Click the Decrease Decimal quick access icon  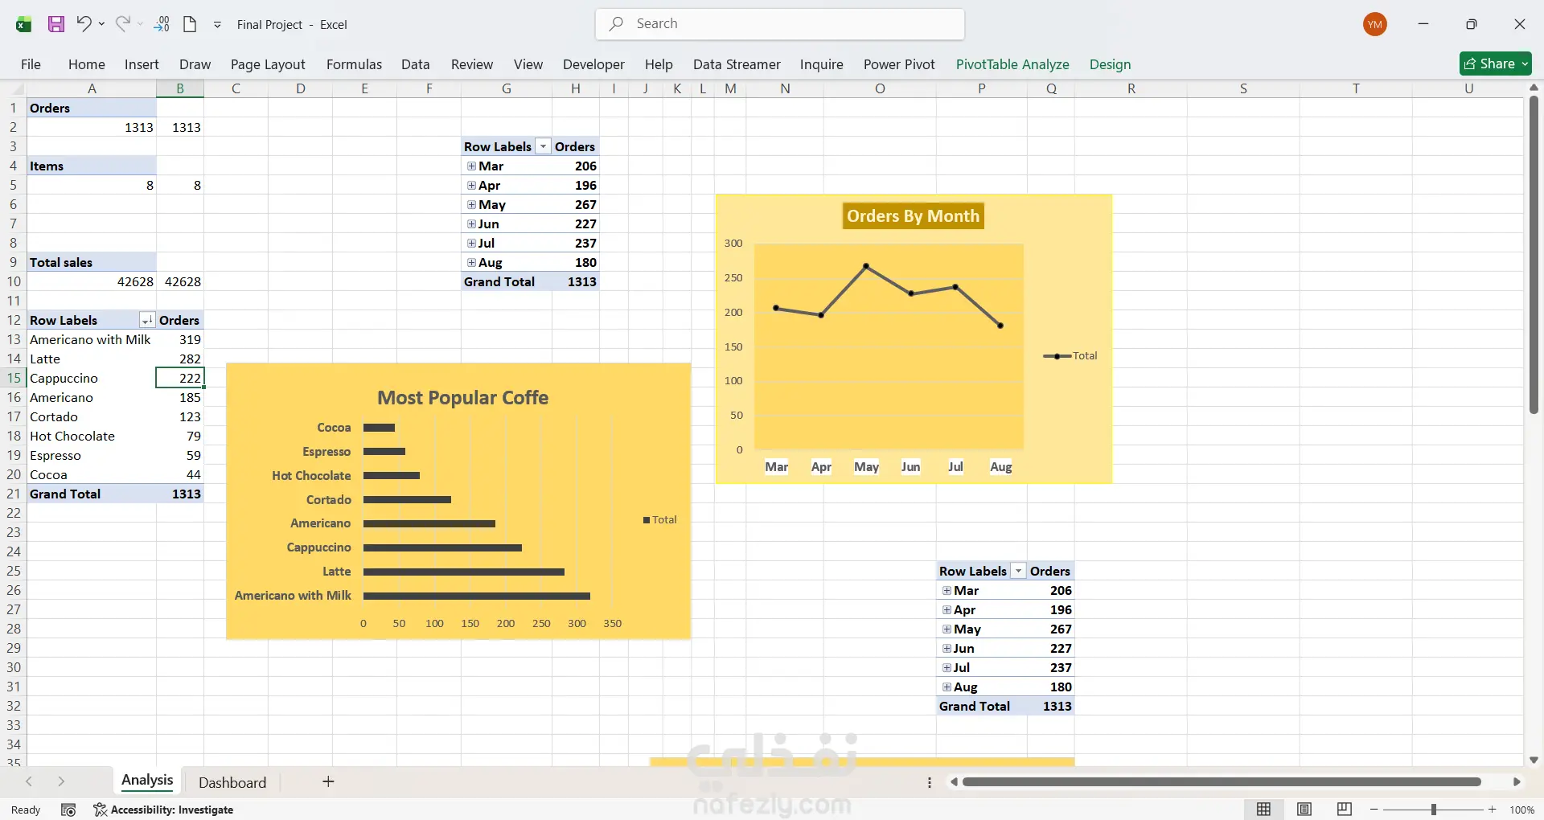(162, 24)
